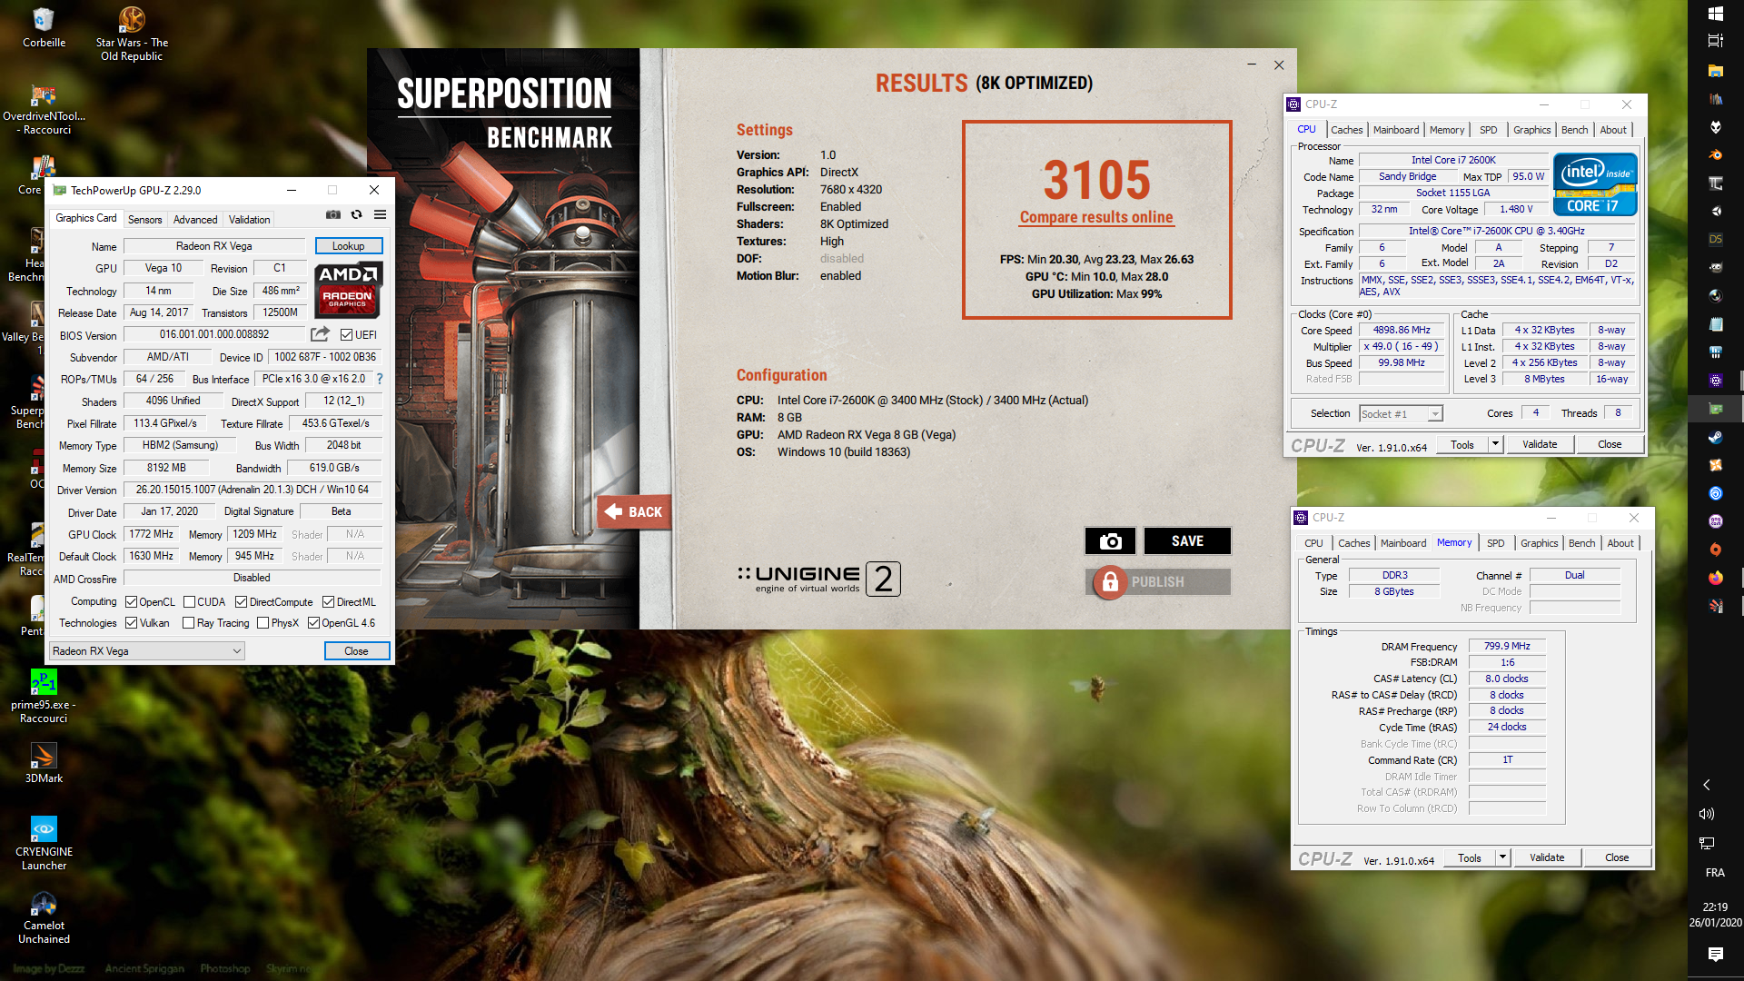Click the BIOS export share icon in GPU-Z
Image resolution: width=1744 pixels, height=981 pixels.
pos(320,334)
